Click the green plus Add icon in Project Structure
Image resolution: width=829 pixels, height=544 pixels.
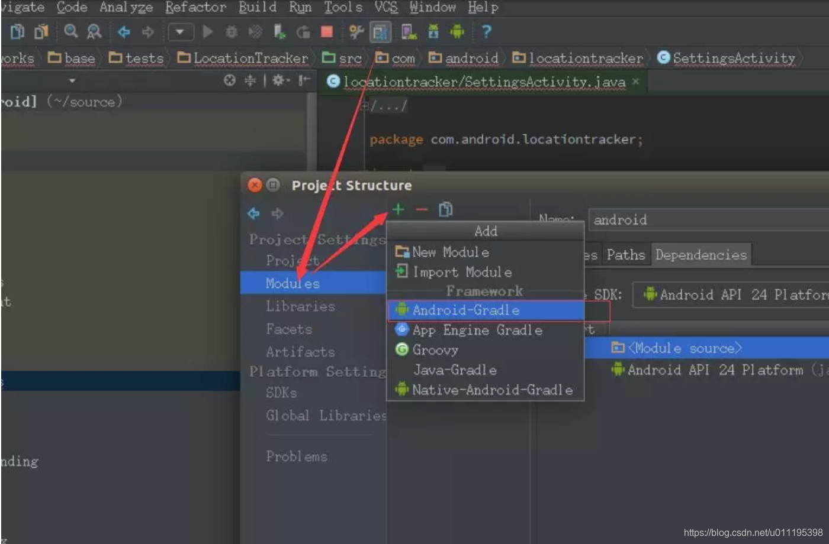point(398,209)
